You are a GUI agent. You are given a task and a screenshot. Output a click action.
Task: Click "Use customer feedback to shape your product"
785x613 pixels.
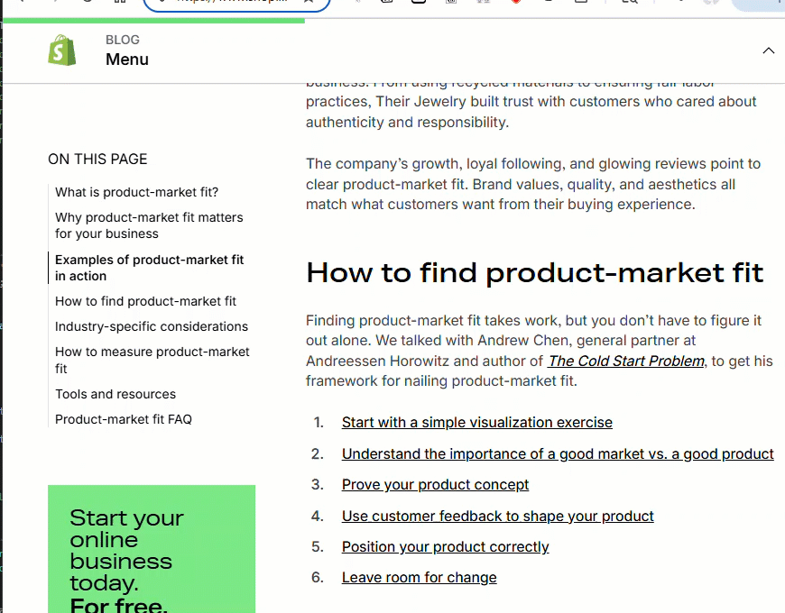pos(497,517)
